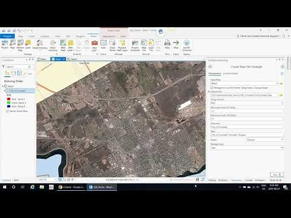Open the Project ribbon tab

click(x=7, y=36)
